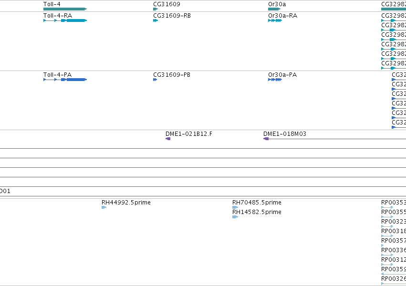The image size is (406, 286).
Task: Select the RH44992.5prime EST label
Action: (126, 203)
